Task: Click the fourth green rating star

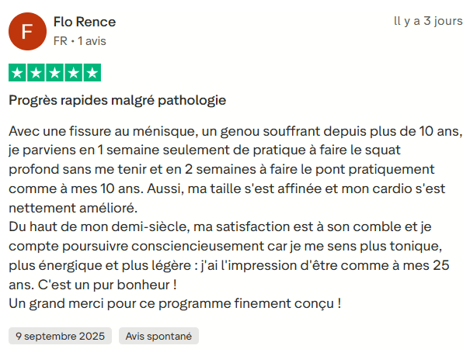Action: click(73, 73)
